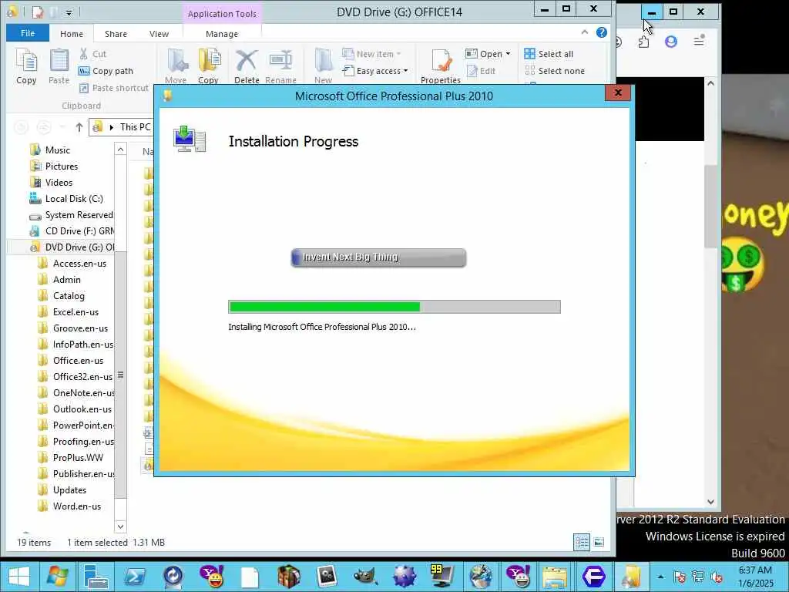Click the Copy to folder icon
This screenshot has height=592, width=789.
[208, 66]
